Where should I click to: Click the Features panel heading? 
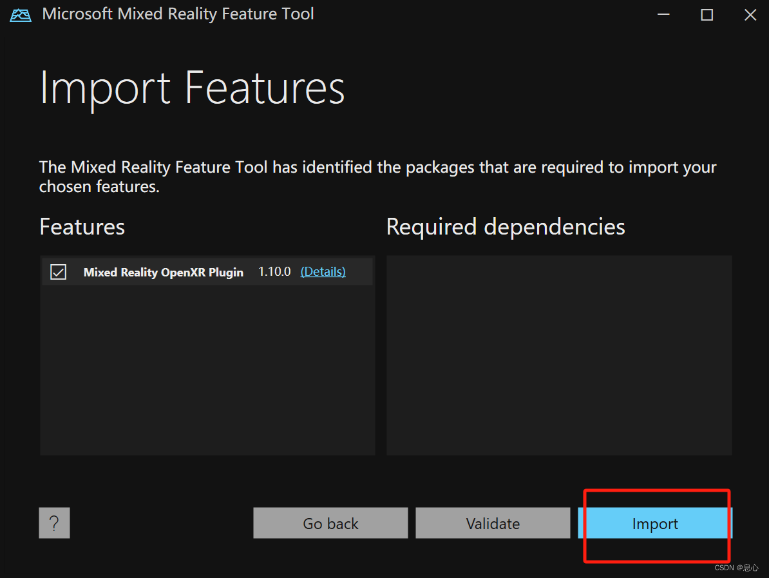coord(82,226)
